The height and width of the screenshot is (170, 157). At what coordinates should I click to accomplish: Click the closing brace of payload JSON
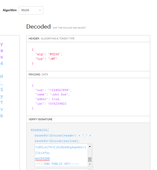[33, 108]
